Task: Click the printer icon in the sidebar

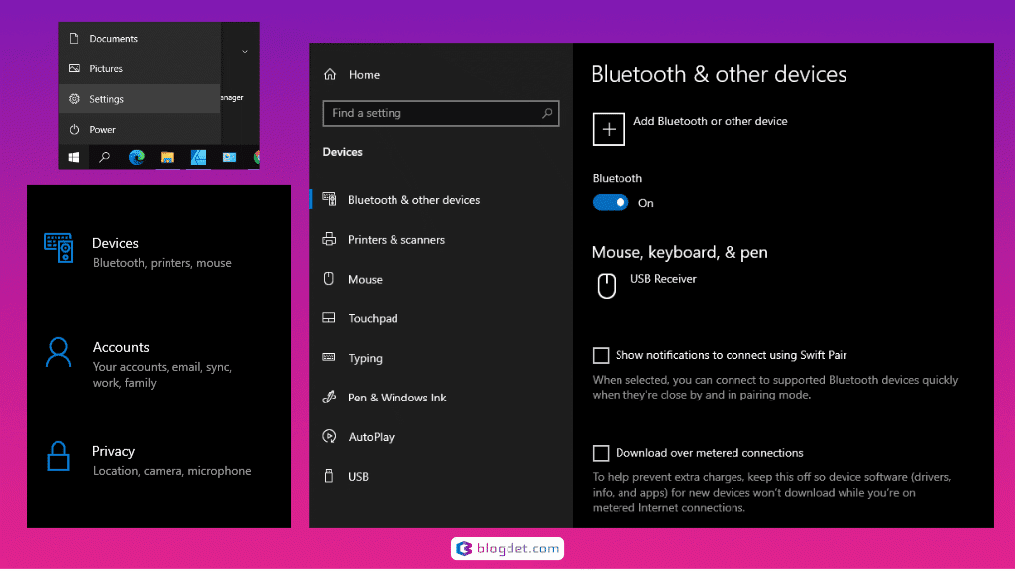Action: tap(329, 239)
